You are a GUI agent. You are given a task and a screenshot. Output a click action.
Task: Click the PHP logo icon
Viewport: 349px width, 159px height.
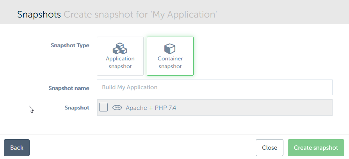pyautogui.click(x=117, y=108)
